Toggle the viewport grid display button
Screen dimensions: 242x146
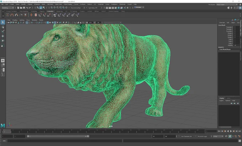tap(27, 22)
